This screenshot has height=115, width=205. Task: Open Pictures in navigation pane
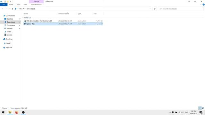coord(10,28)
